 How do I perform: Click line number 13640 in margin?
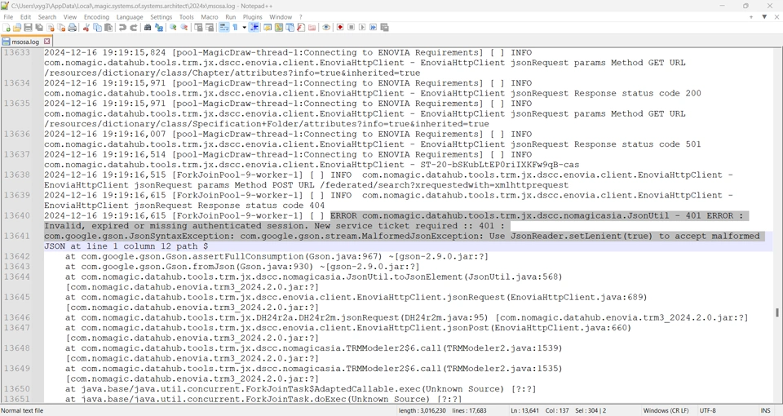point(17,215)
